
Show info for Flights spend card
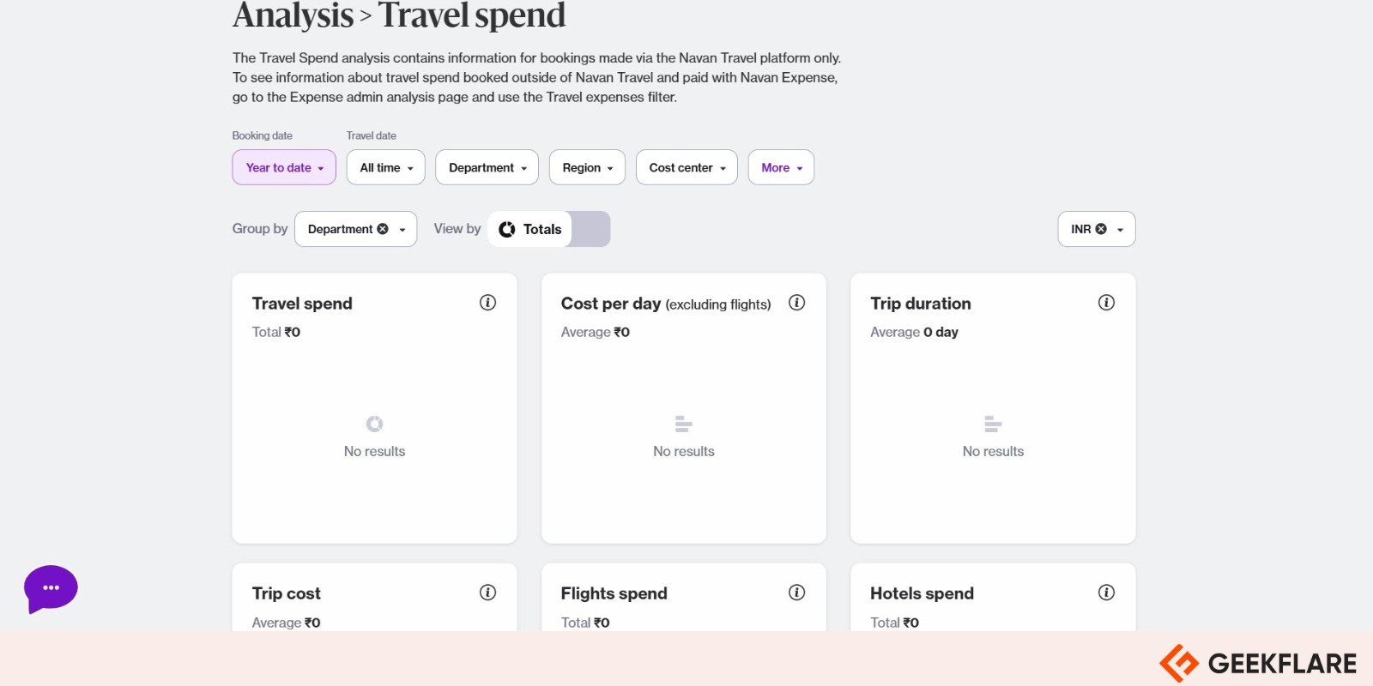tap(796, 593)
